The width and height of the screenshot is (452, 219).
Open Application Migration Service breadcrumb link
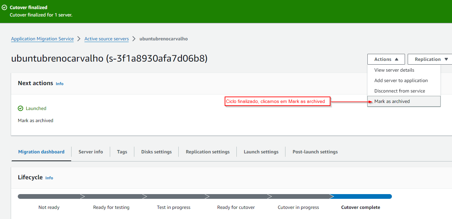tap(42, 39)
